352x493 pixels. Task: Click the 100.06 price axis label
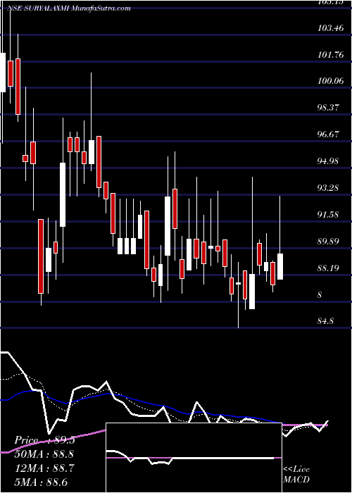point(330,82)
